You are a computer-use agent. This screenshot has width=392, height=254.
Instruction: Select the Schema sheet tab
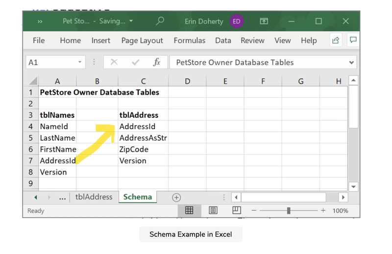pyautogui.click(x=138, y=197)
